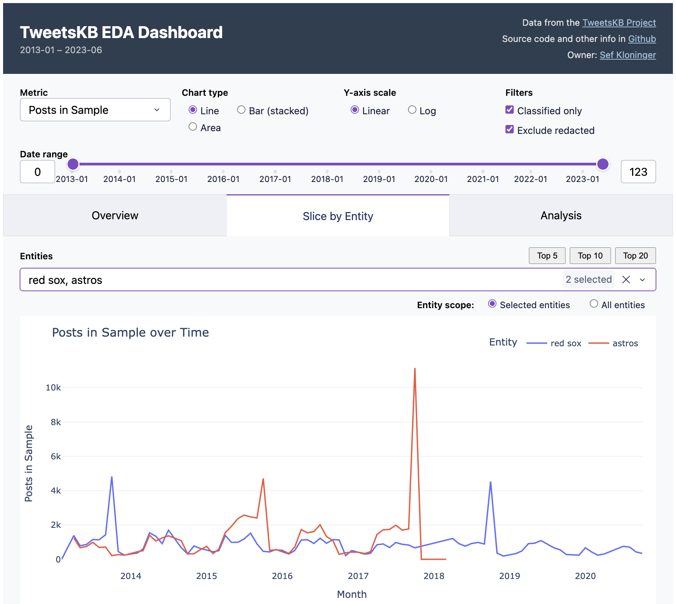Expand the entities dropdown chevron
Viewport: 676px width, 604px height.
click(643, 280)
